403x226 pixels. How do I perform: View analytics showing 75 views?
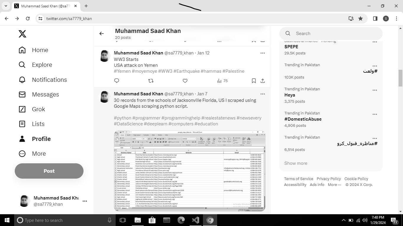(222, 81)
